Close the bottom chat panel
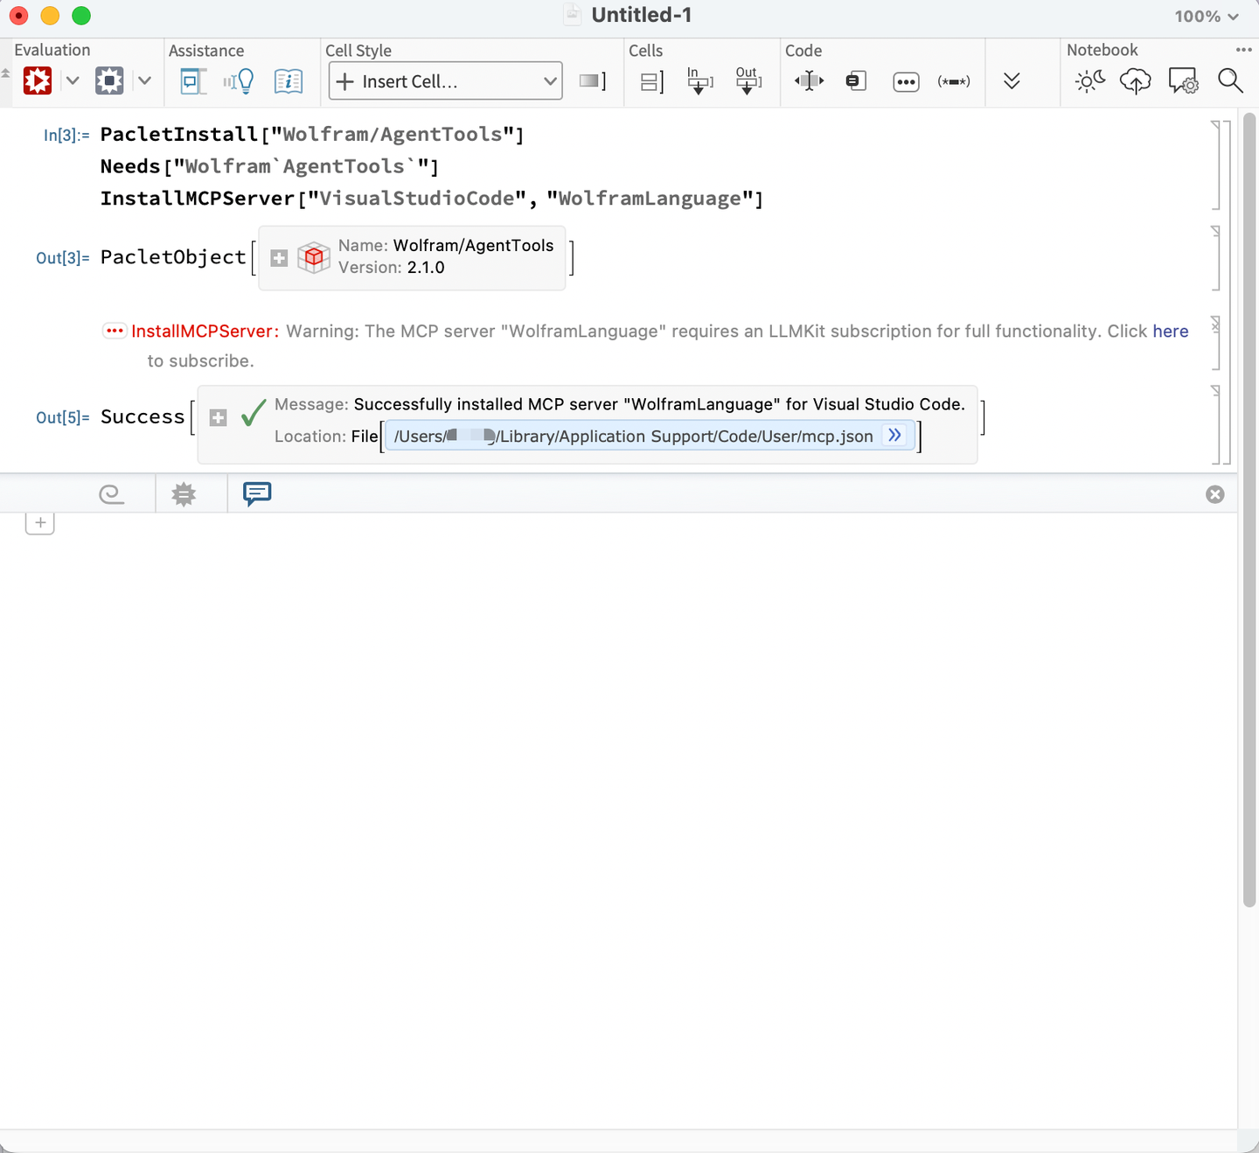Screen dimensions: 1259x1153 (x=1215, y=494)
